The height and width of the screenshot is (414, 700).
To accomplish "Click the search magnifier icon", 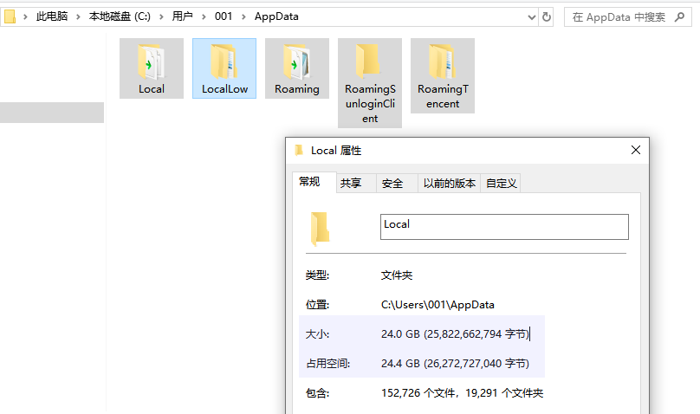I will tap(679, 17).
